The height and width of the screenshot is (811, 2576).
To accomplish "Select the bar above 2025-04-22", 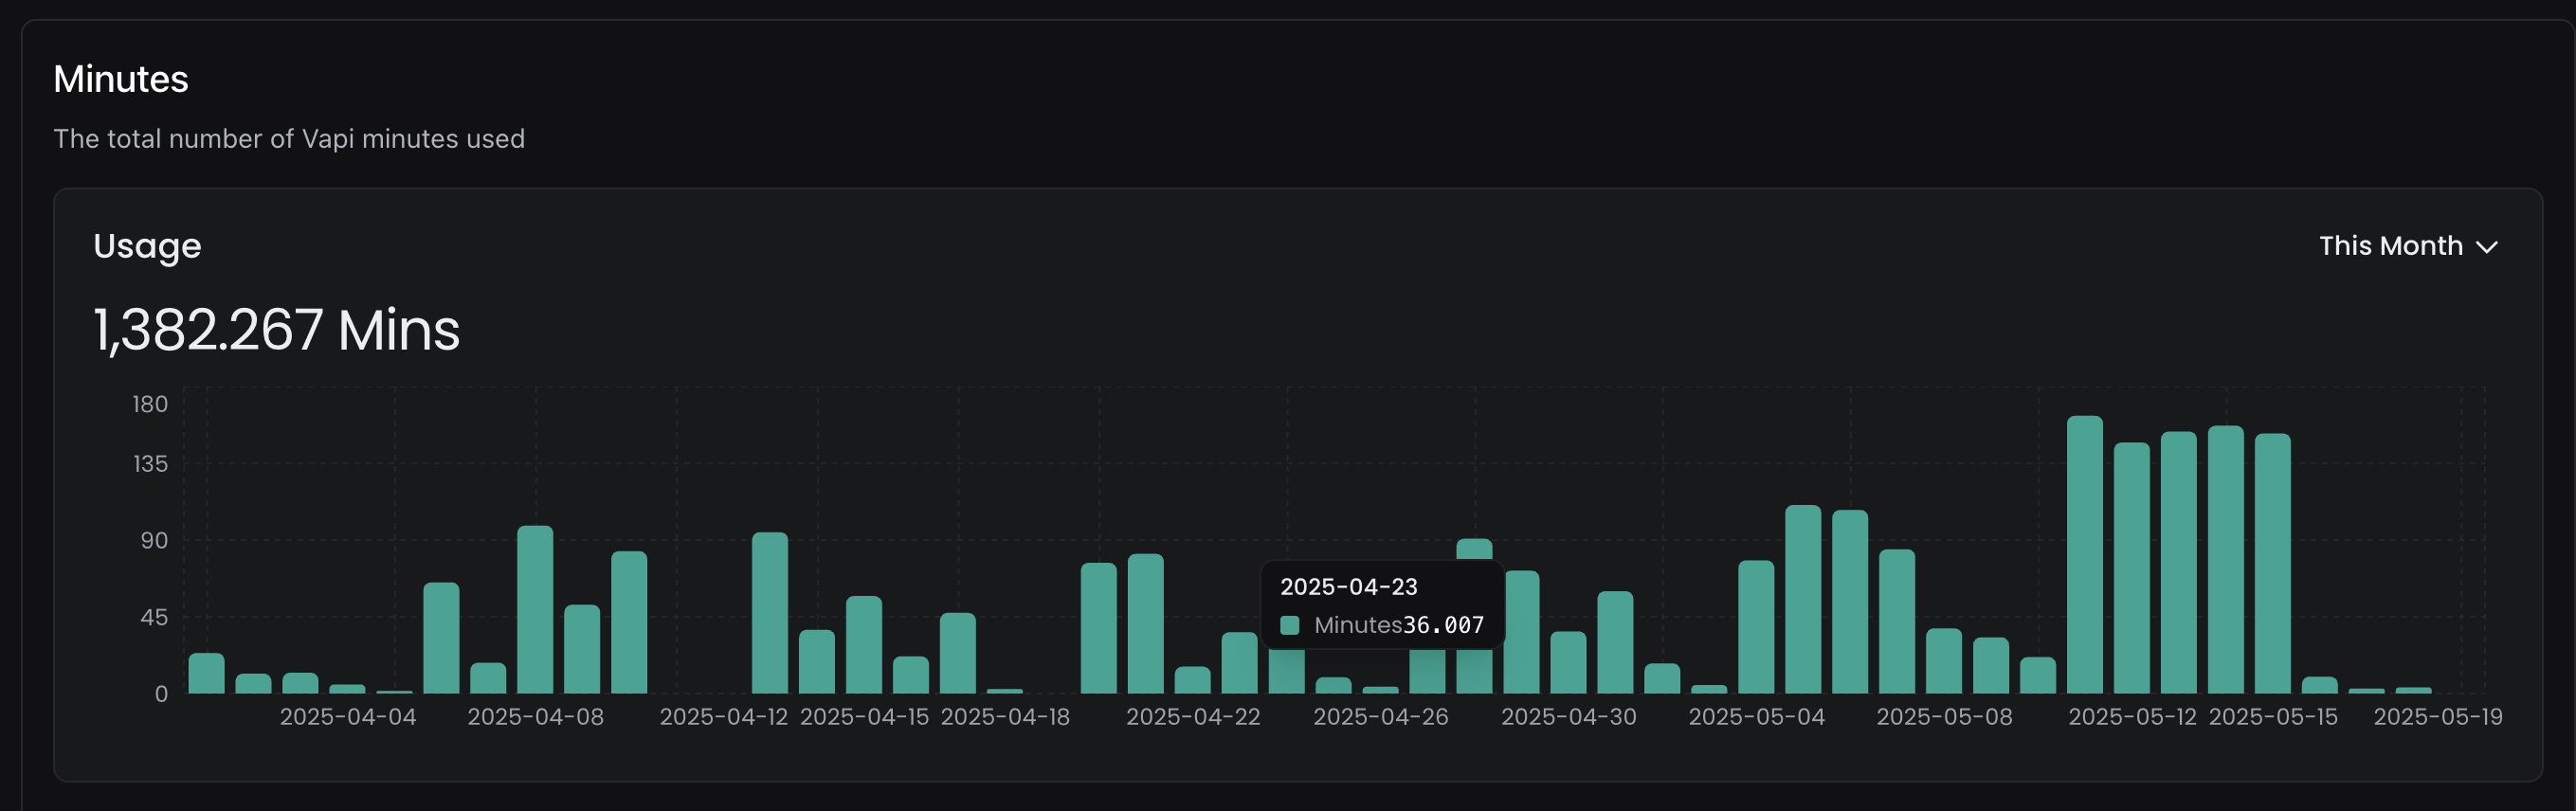I will 1193,680.
